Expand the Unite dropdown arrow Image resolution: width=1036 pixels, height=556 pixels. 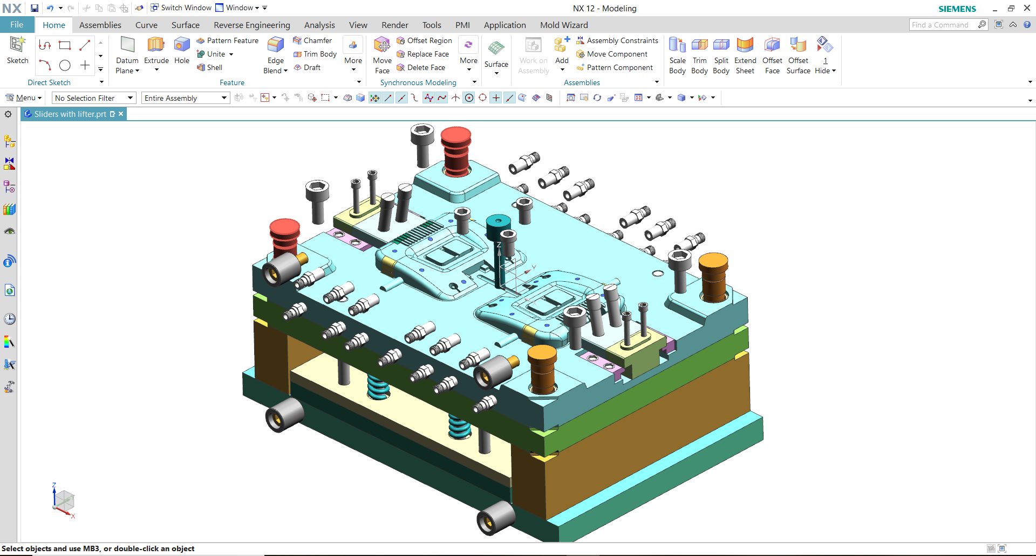click(231, 54)
